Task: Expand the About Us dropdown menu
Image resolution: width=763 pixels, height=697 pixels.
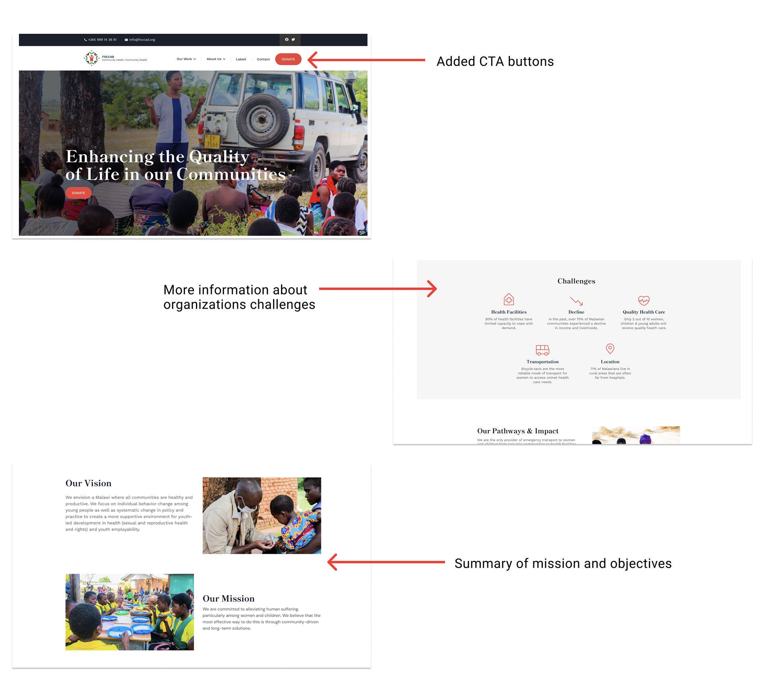Action: 216,59
